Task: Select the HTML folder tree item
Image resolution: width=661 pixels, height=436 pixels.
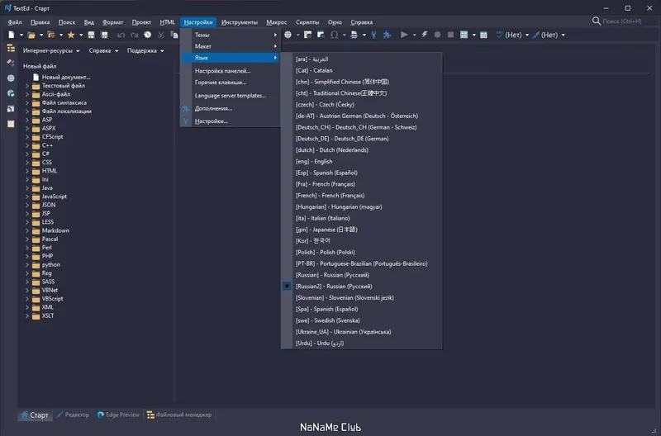Action: click(50, 171)
